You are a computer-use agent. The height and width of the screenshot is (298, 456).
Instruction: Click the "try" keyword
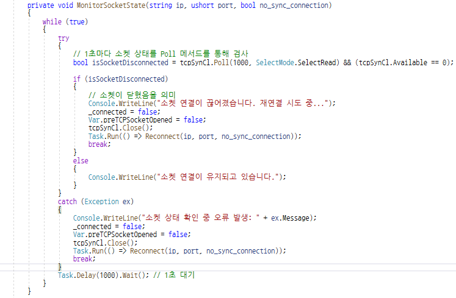click(63, 38)
